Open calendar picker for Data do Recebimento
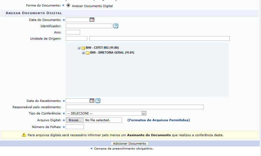 [x=92, y=101]
